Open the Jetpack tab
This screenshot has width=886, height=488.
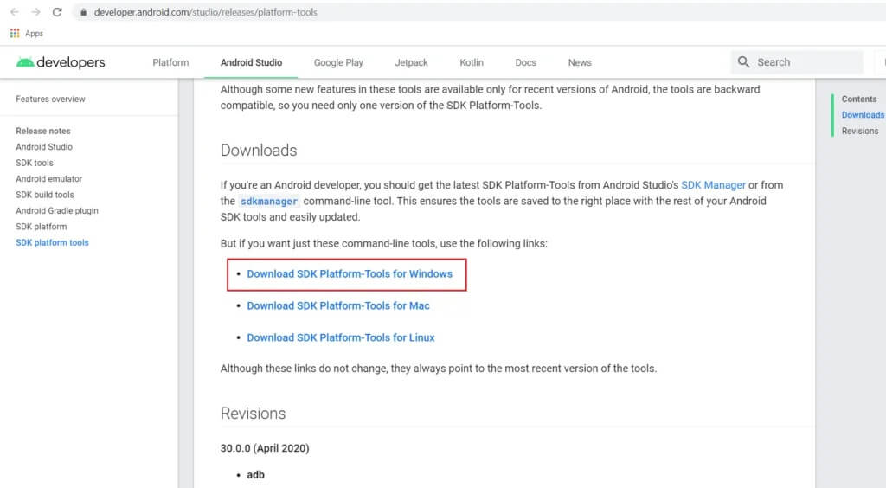point(411,62)
